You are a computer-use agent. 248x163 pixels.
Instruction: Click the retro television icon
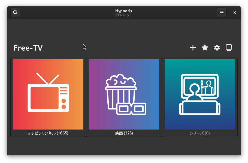48,94
